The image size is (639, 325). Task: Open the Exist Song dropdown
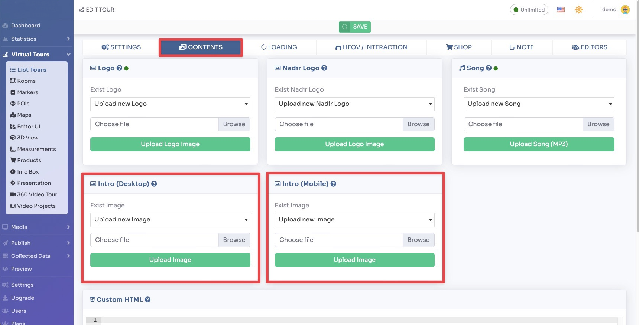coord(539,104)
